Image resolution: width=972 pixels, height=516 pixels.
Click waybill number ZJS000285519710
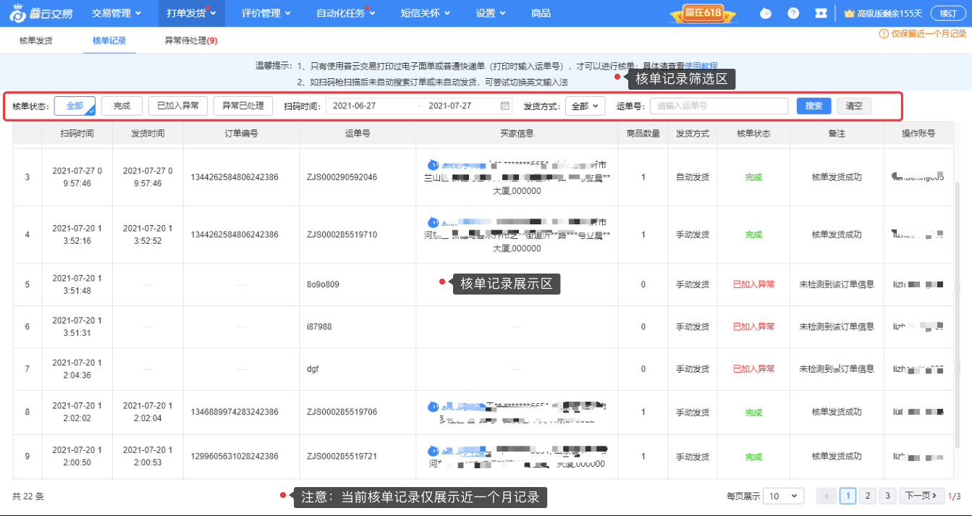click(x=342, y=234)
